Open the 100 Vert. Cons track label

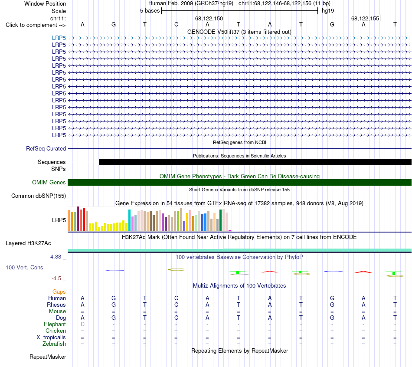point(24,267)
